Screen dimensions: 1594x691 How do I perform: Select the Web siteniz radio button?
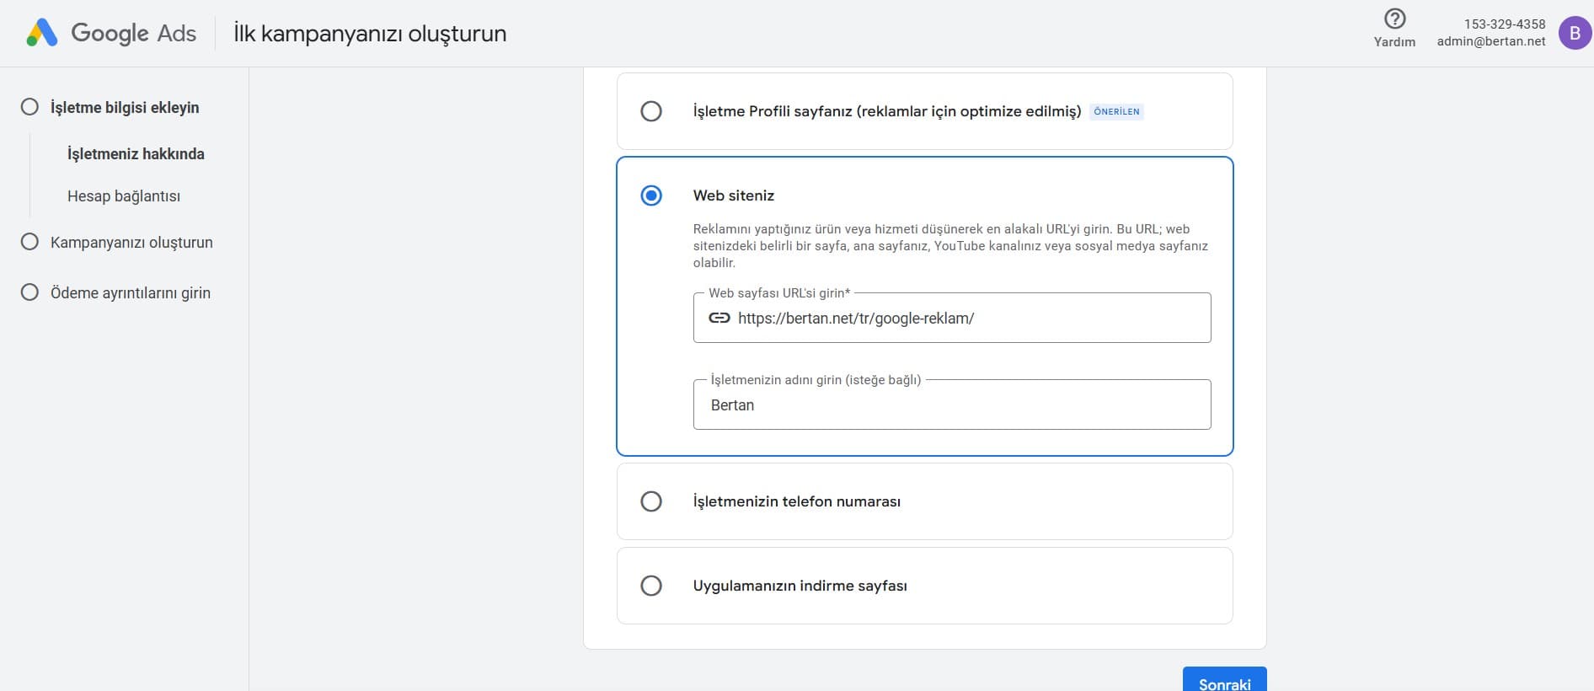coord(651,196)
